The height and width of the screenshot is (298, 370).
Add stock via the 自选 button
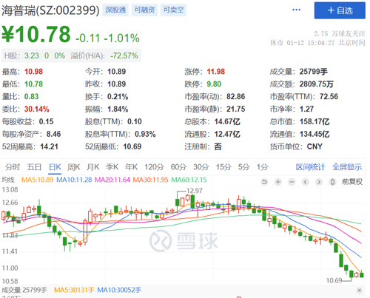[x=340, y=10]
